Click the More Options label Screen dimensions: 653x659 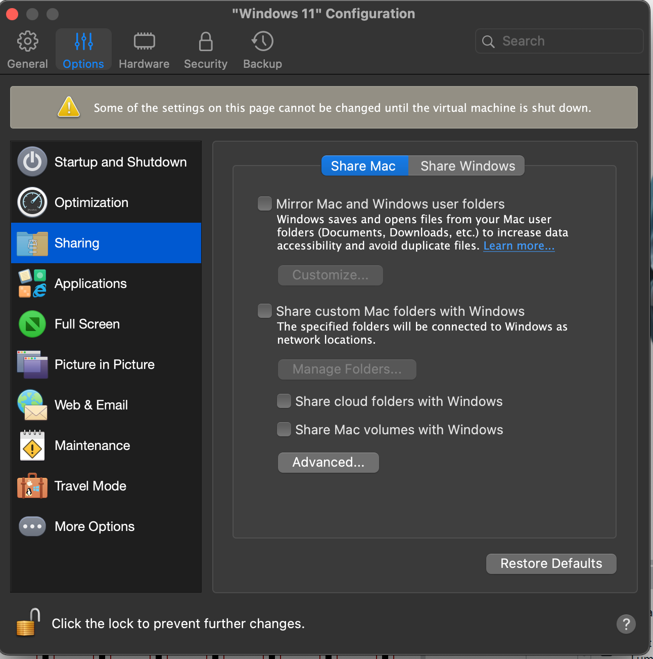point(95,526)
